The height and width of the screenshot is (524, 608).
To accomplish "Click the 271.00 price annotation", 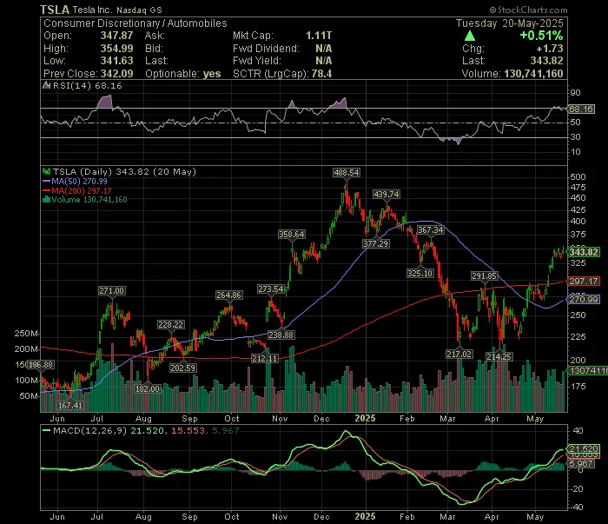I will [x=112, y=291].
